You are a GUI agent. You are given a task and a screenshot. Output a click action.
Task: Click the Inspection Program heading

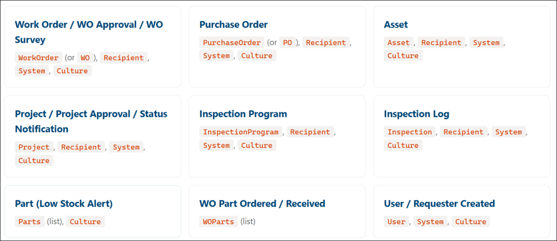coord(243,114)
